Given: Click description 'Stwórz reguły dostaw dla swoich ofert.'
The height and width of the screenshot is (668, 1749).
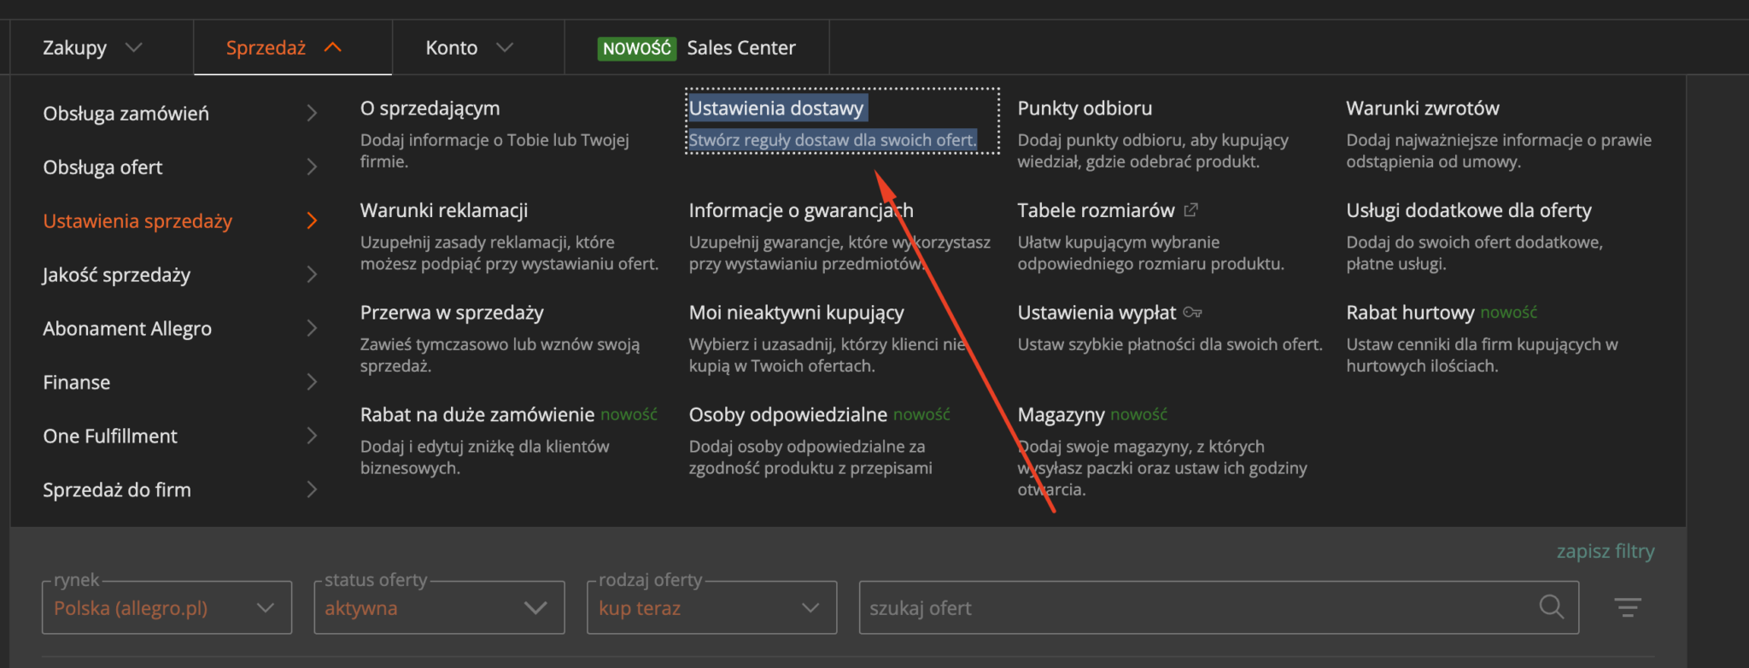Looking at the screenshot, I should (832, 140).
